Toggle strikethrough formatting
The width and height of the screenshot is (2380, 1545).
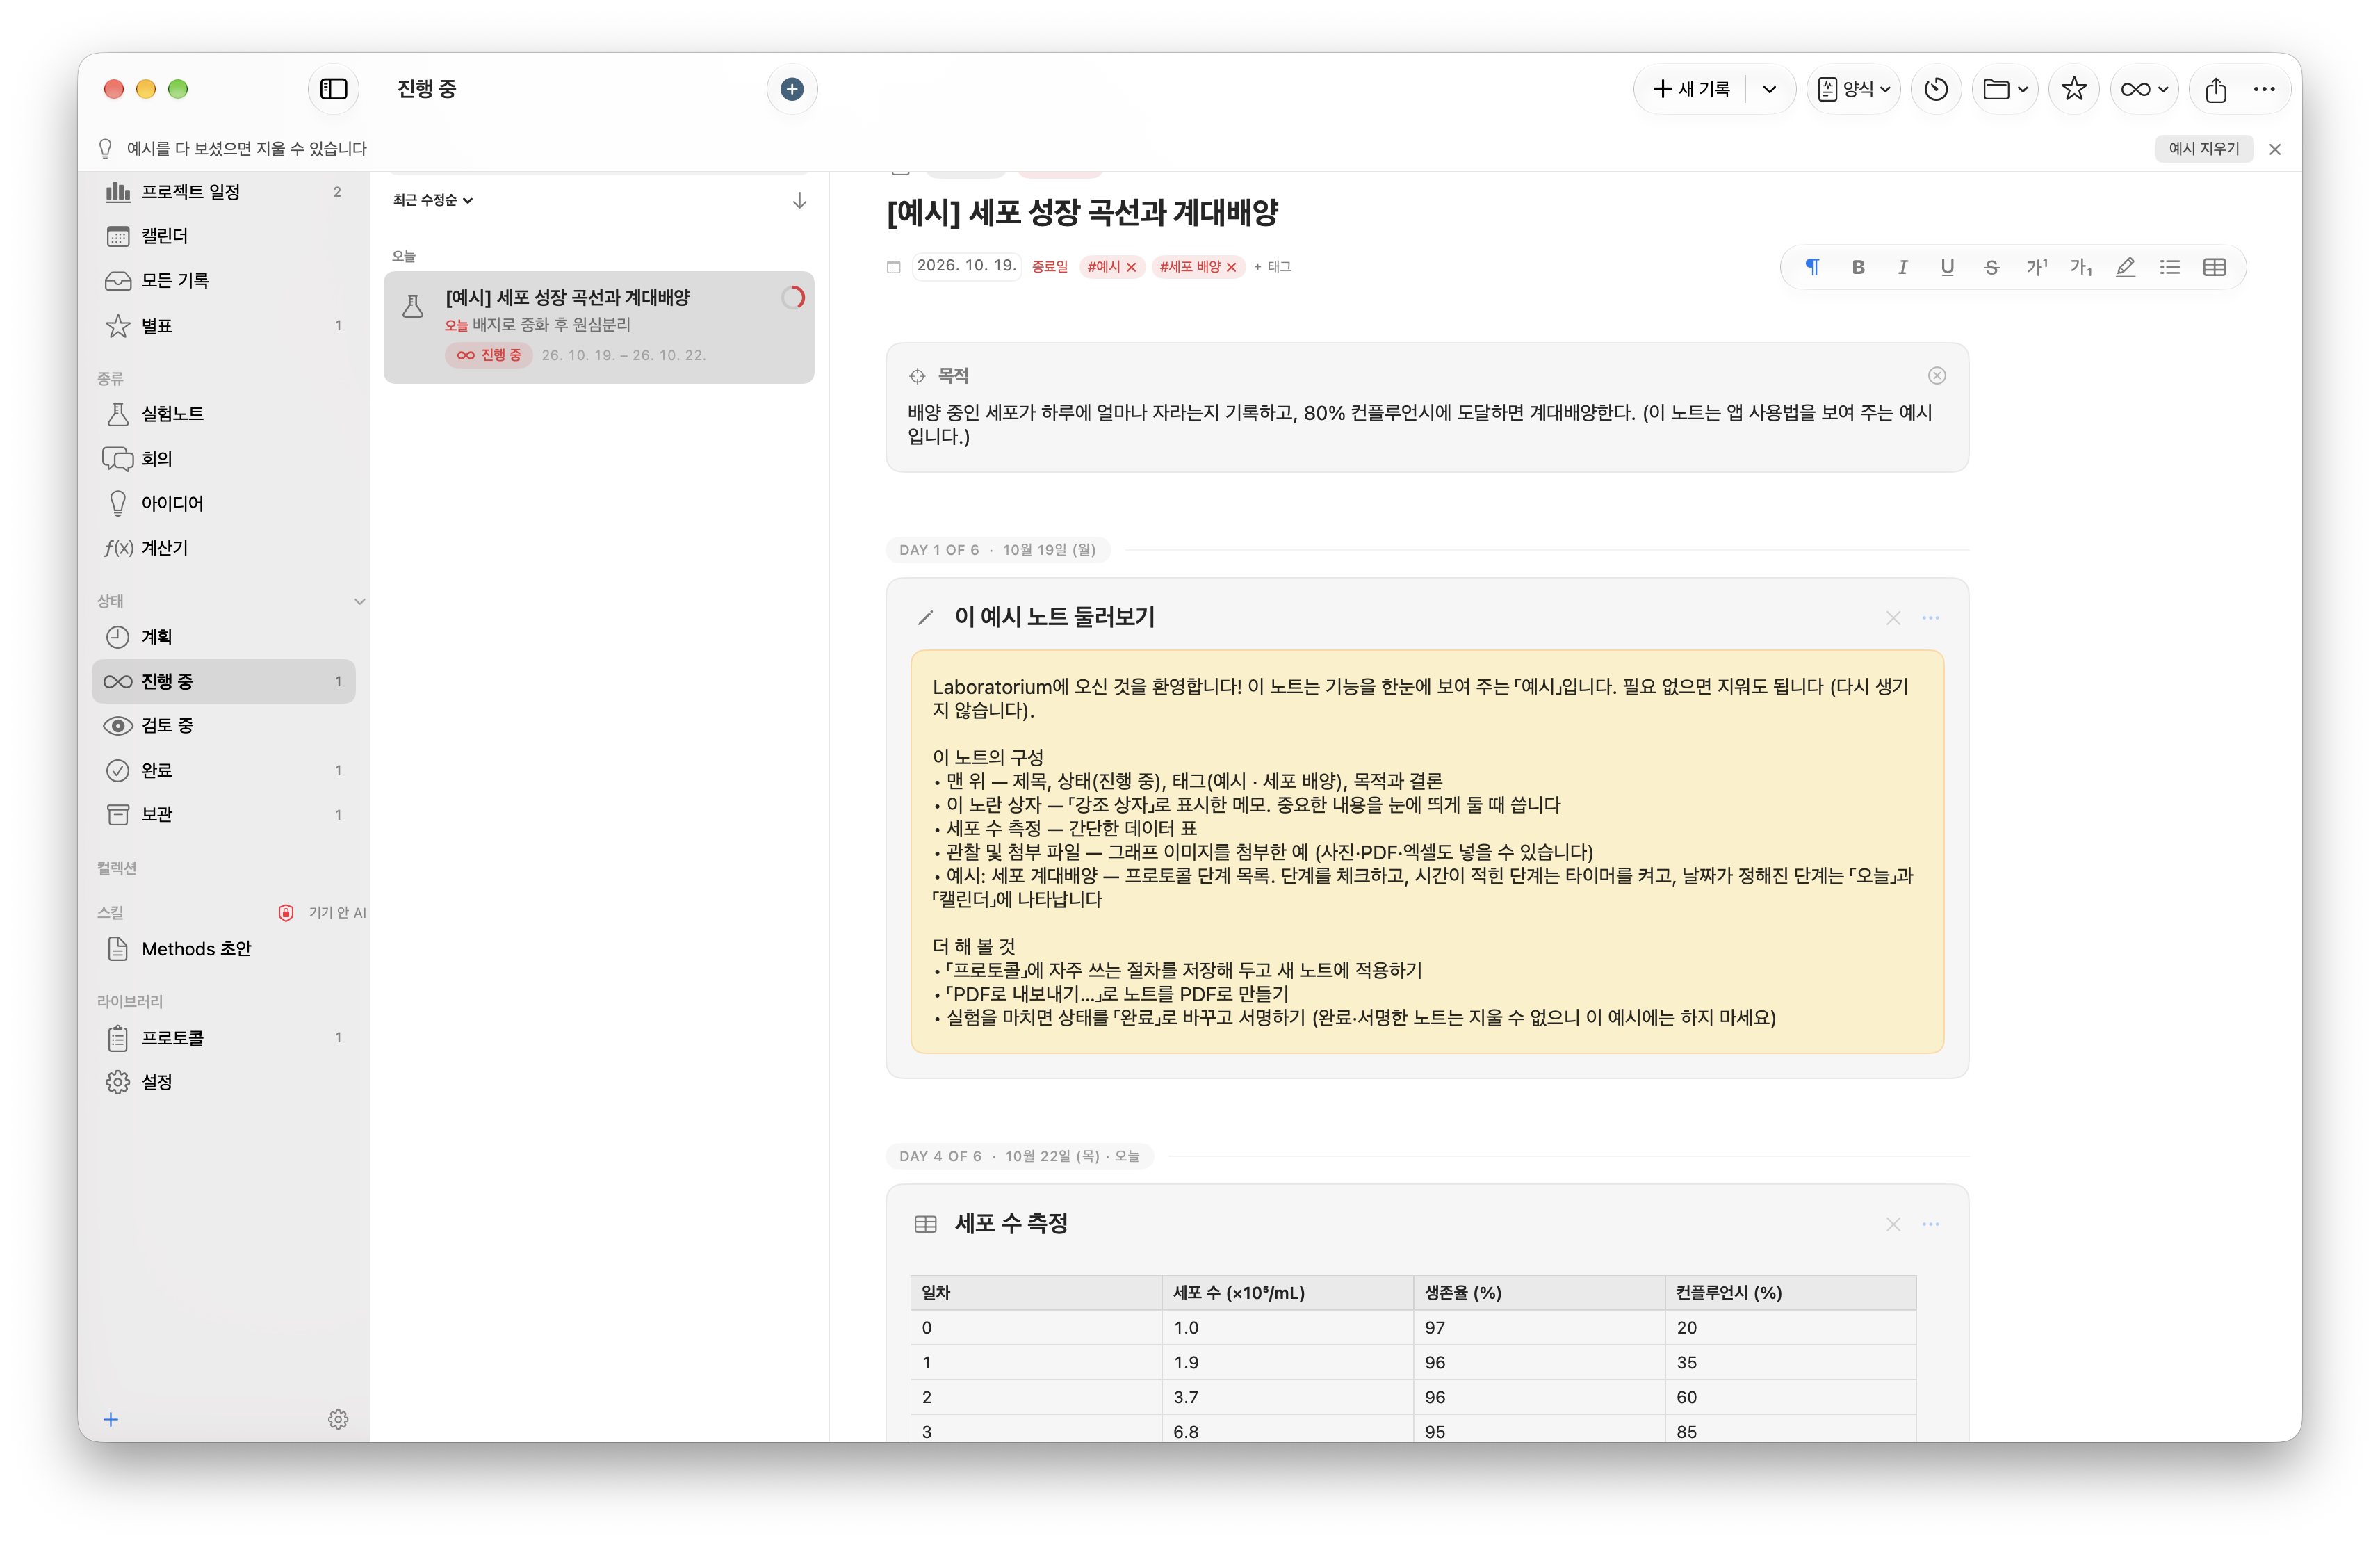[1991, 267]
